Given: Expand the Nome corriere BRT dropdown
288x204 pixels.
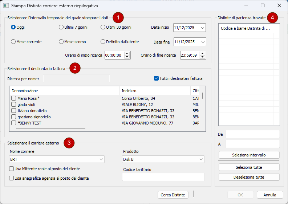Looking at the screenshot, I should pos(101,159).
